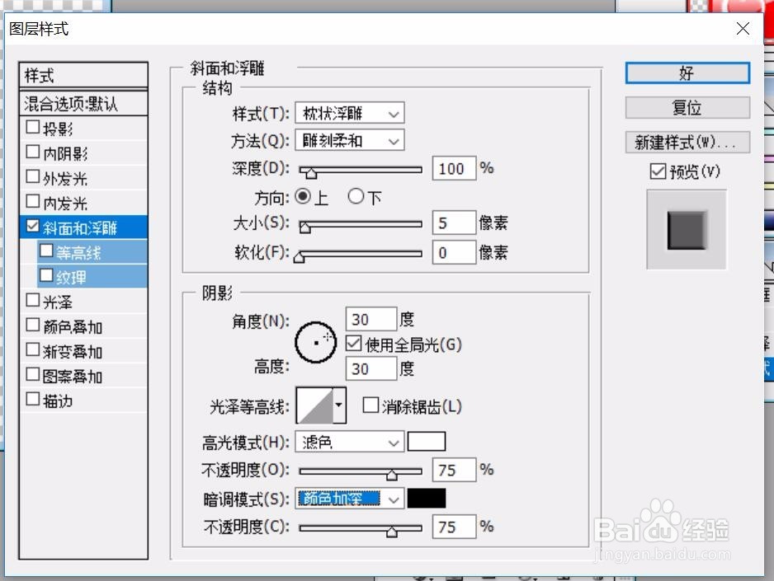Open the black shadow color swatch
Image resolution: width=774 pixels, height=581 pixels.
click(x=427, y=499)
